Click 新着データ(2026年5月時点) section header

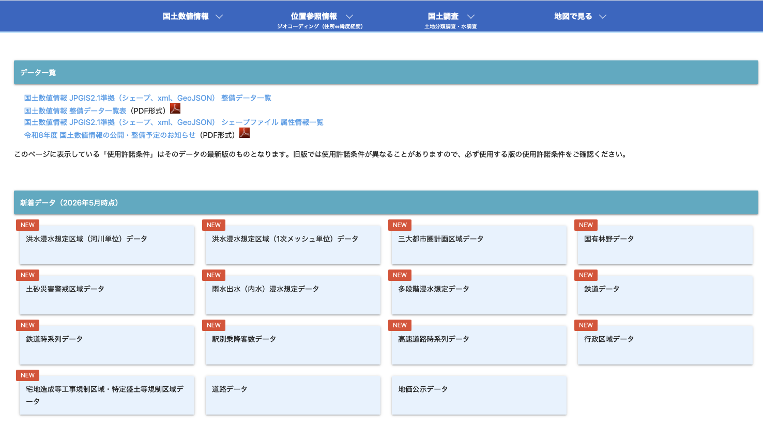pos(386,202)
